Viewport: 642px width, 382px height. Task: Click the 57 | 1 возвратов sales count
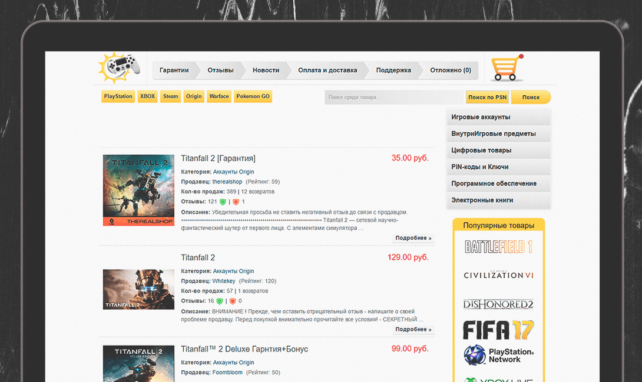(x=247, y=291)
